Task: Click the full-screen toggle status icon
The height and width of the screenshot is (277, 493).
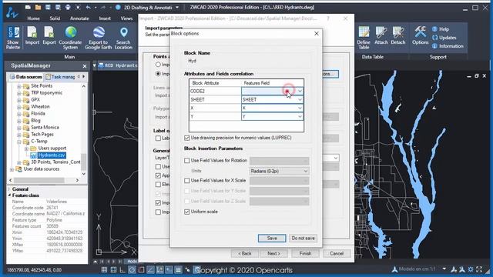Action: pos(479,269)
